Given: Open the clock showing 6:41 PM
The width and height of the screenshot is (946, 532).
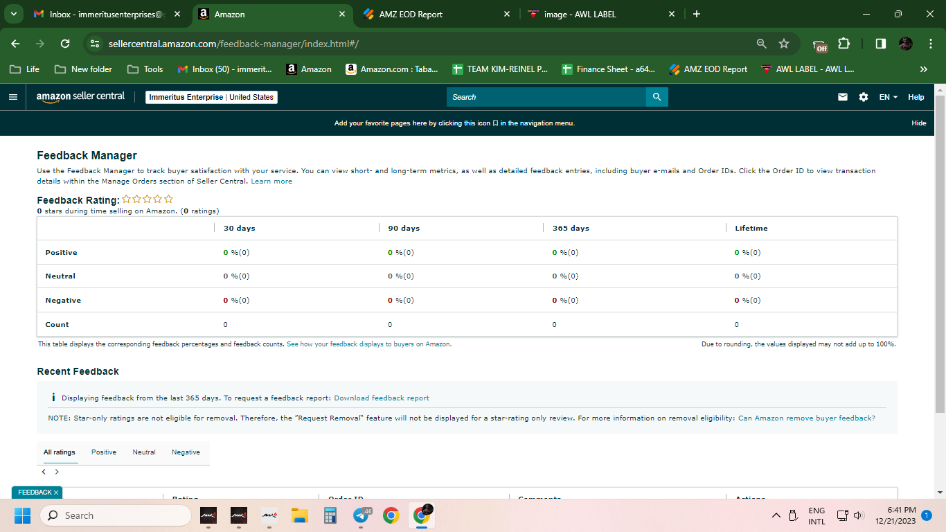Looking at the screenshot, I should [x=895, y=515].
